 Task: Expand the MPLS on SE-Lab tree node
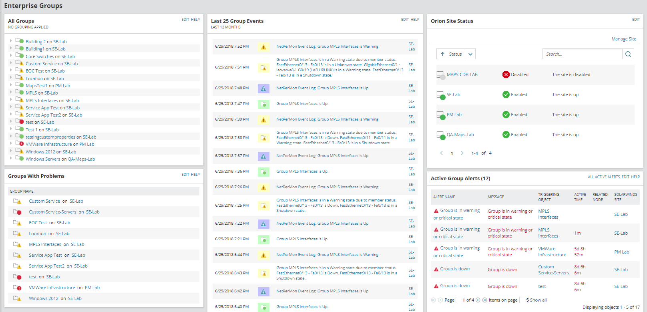coord(11,92)
